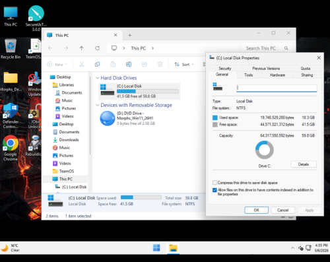Viewport: 330px width, 262px height.
Task: Click the breadcrumb chevron after This PC
Action: [152, 48]
